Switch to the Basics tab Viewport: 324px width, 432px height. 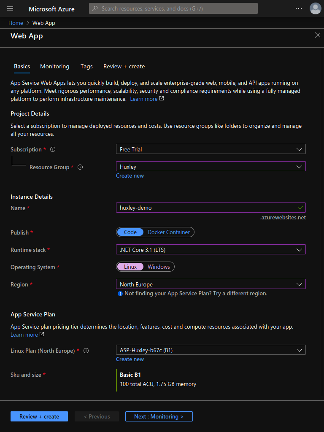(x=22, y=66)
